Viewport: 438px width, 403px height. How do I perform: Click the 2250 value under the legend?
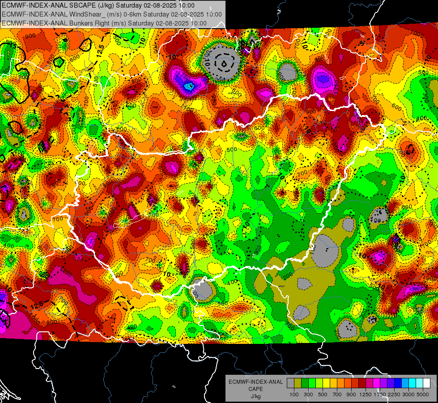point(394,394)
